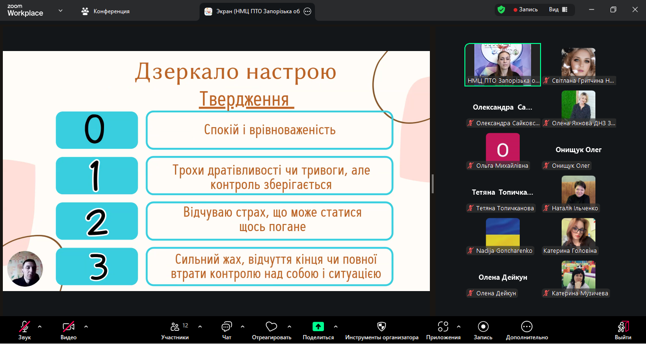The image size is (646, 344).
Task: Click muted mic icon beside Тетяна Топичканова
Action: (471, 208)
